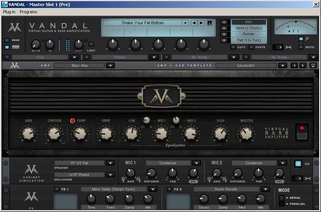Select the full rack view icon
This screenshot has width=321, height=212.
click(16, 47)
